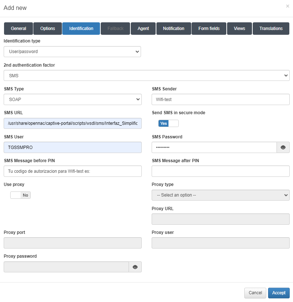The width and height of the screenshot is (293, 302).
Task: Expand the Proxy type selector
Action: (x=220, y=195)
